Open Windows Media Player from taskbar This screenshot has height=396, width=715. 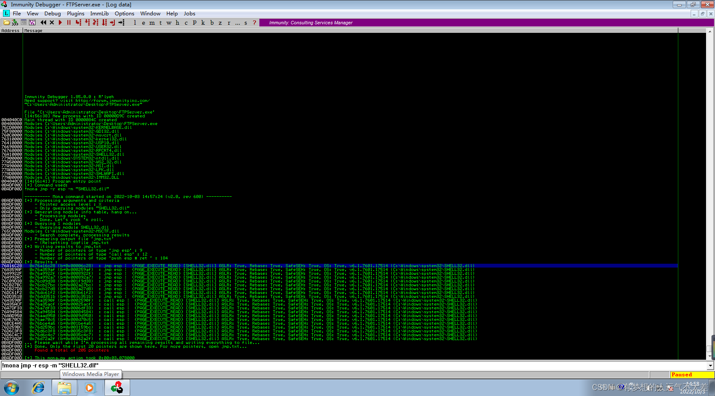pyautogui.click(x=90, y=388)
